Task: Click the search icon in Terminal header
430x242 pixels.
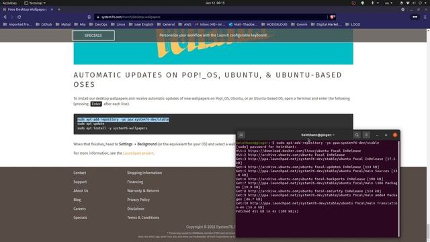Action: (x=357, y=135)
